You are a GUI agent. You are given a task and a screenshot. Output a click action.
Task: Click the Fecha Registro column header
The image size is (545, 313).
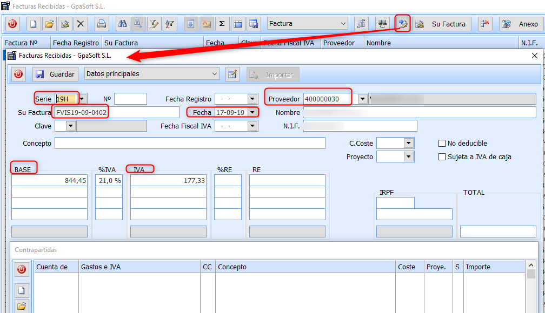pos(76,43)
